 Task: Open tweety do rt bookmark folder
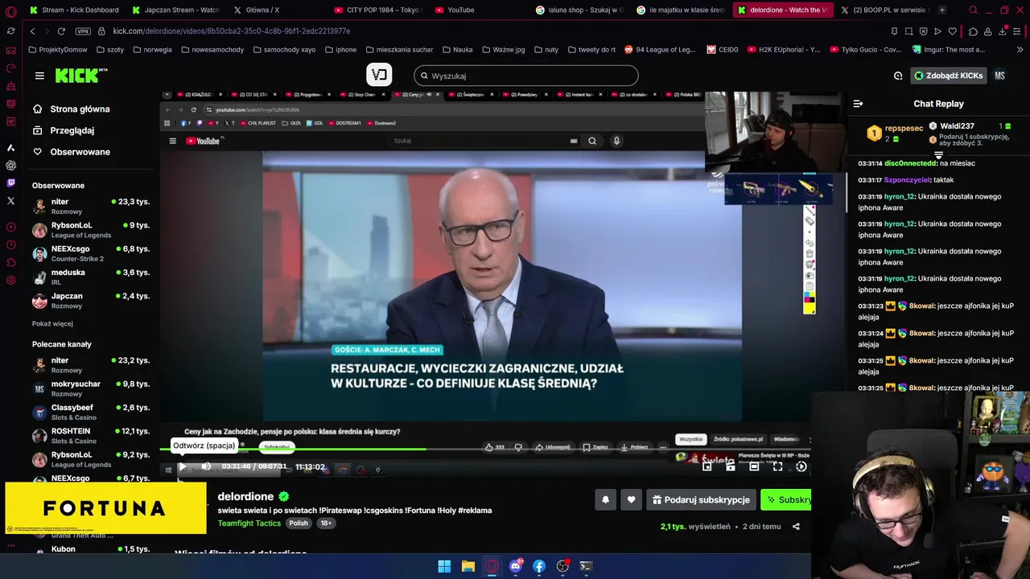(591, 49)
